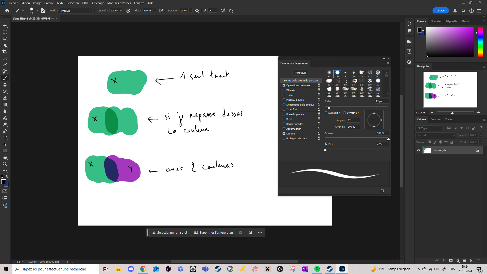The height and width of the screenshot is (274, 487).
Task: Open the Filtre menu
Action: tap(85, 3)
